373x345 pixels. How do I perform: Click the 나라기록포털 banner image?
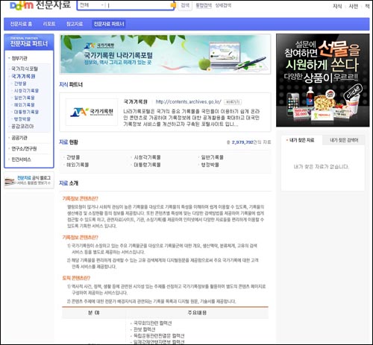[165, 54]
